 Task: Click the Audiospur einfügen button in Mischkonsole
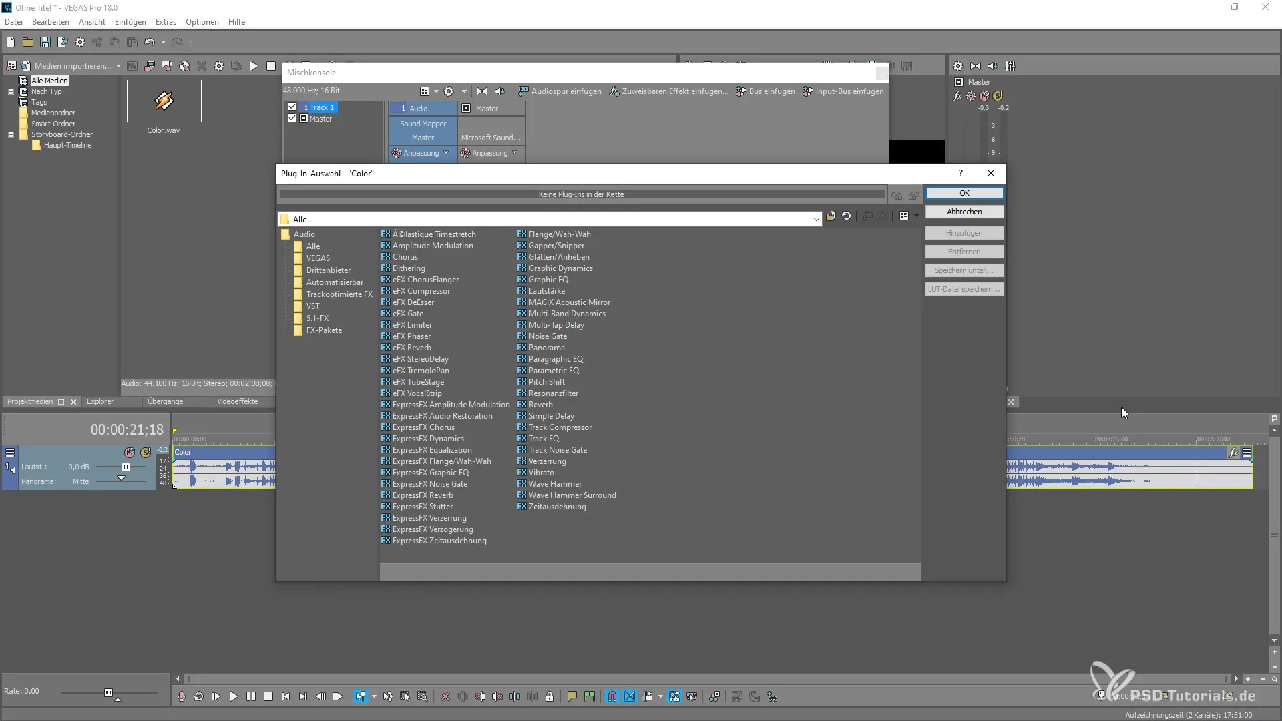[x=560, y=91]
